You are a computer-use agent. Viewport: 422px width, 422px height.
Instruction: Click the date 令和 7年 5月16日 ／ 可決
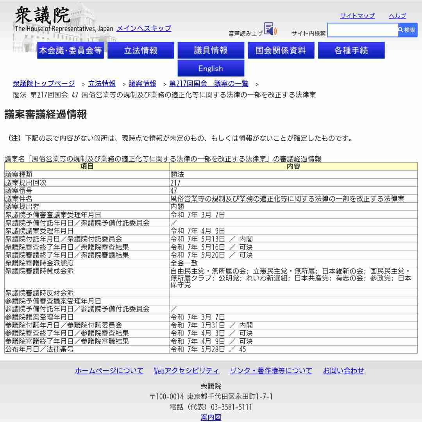211,247
